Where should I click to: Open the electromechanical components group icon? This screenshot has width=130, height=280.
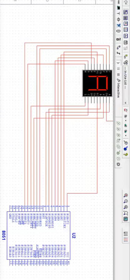click(118, 19)
